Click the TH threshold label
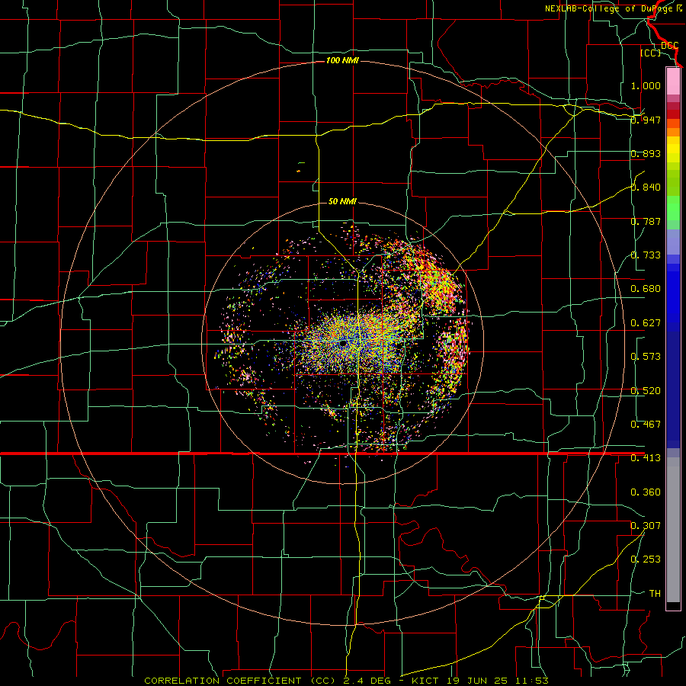 (x=655, y=594)
